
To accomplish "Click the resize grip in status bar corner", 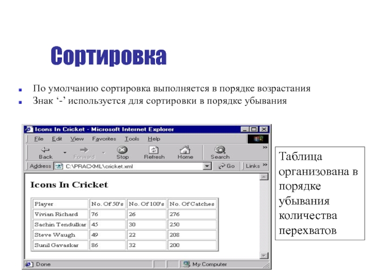I will click(x=266, y=265).
